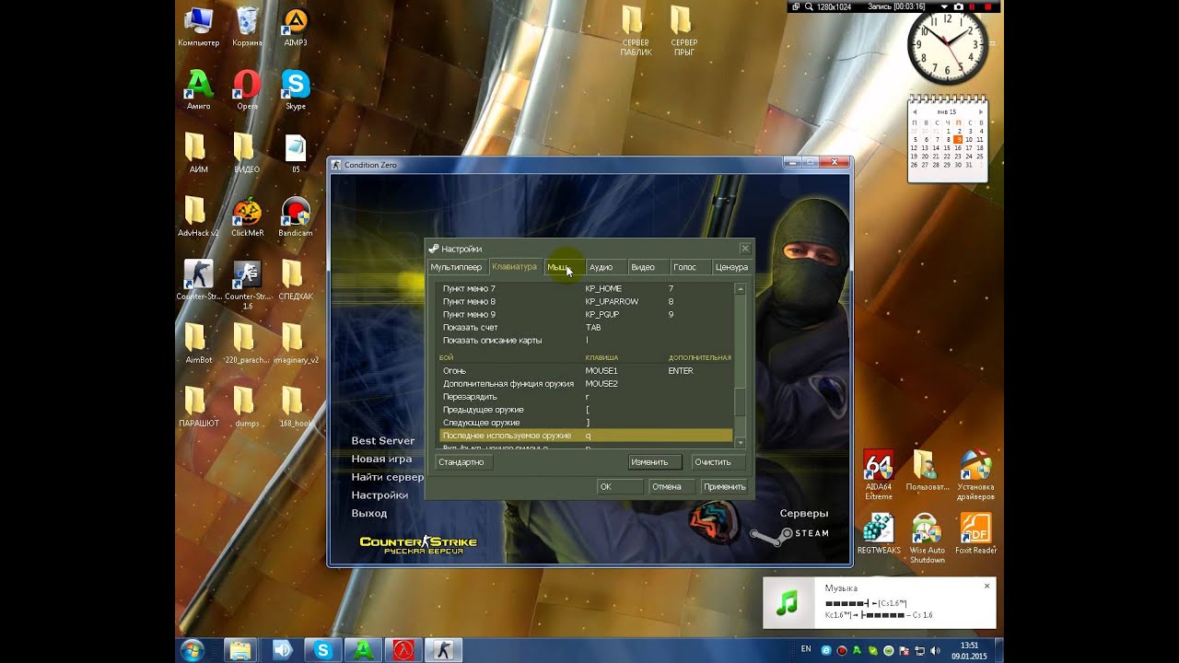Stop the recording with red square button

987,6
